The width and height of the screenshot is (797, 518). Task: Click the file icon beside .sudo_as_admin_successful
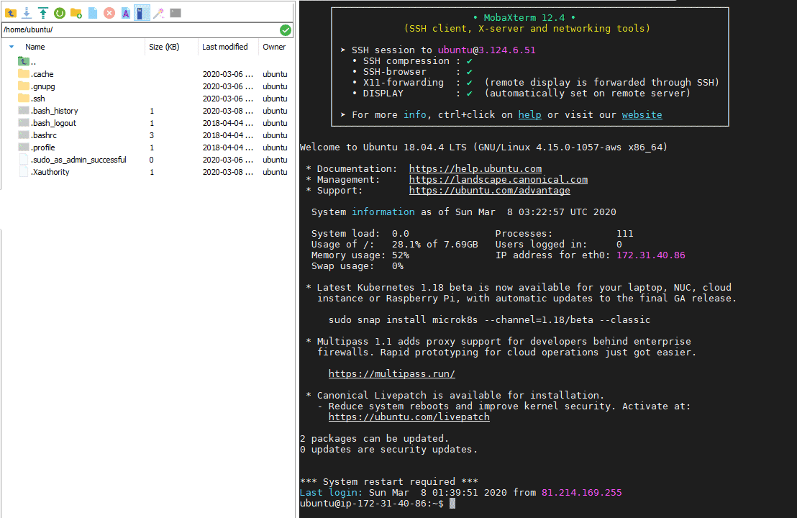pos(24,159)
